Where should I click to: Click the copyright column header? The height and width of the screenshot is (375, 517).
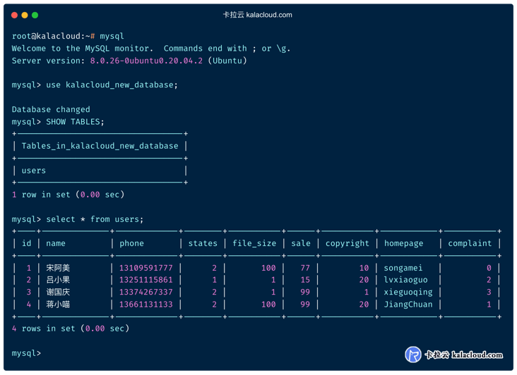point(347,243)
